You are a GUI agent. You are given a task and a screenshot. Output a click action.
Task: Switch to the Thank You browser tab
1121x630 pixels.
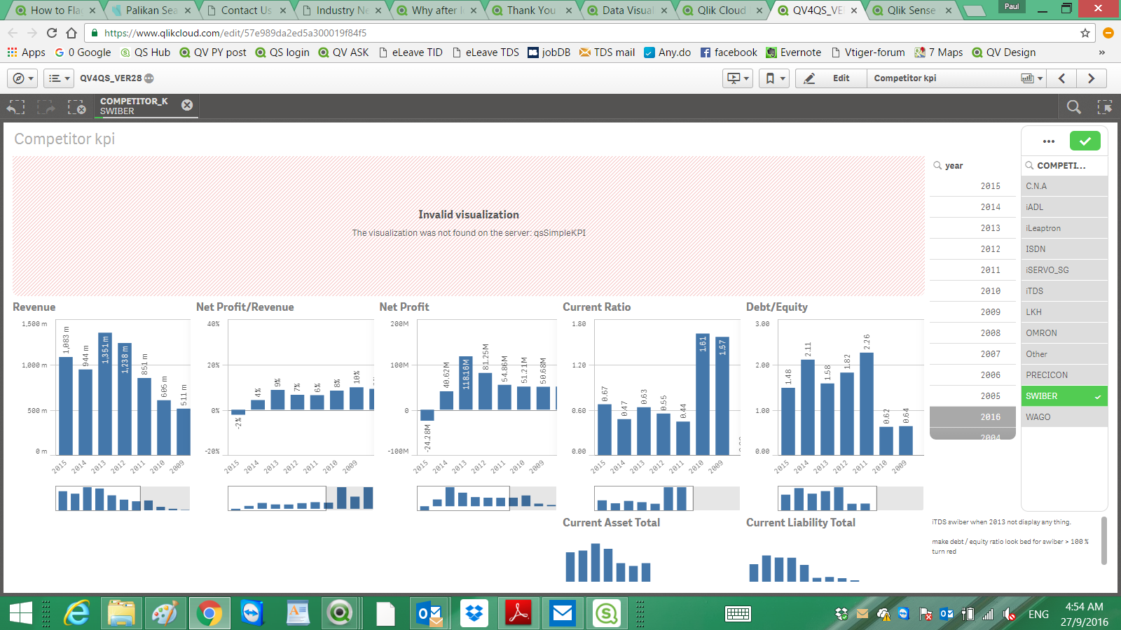pos(532,10)
